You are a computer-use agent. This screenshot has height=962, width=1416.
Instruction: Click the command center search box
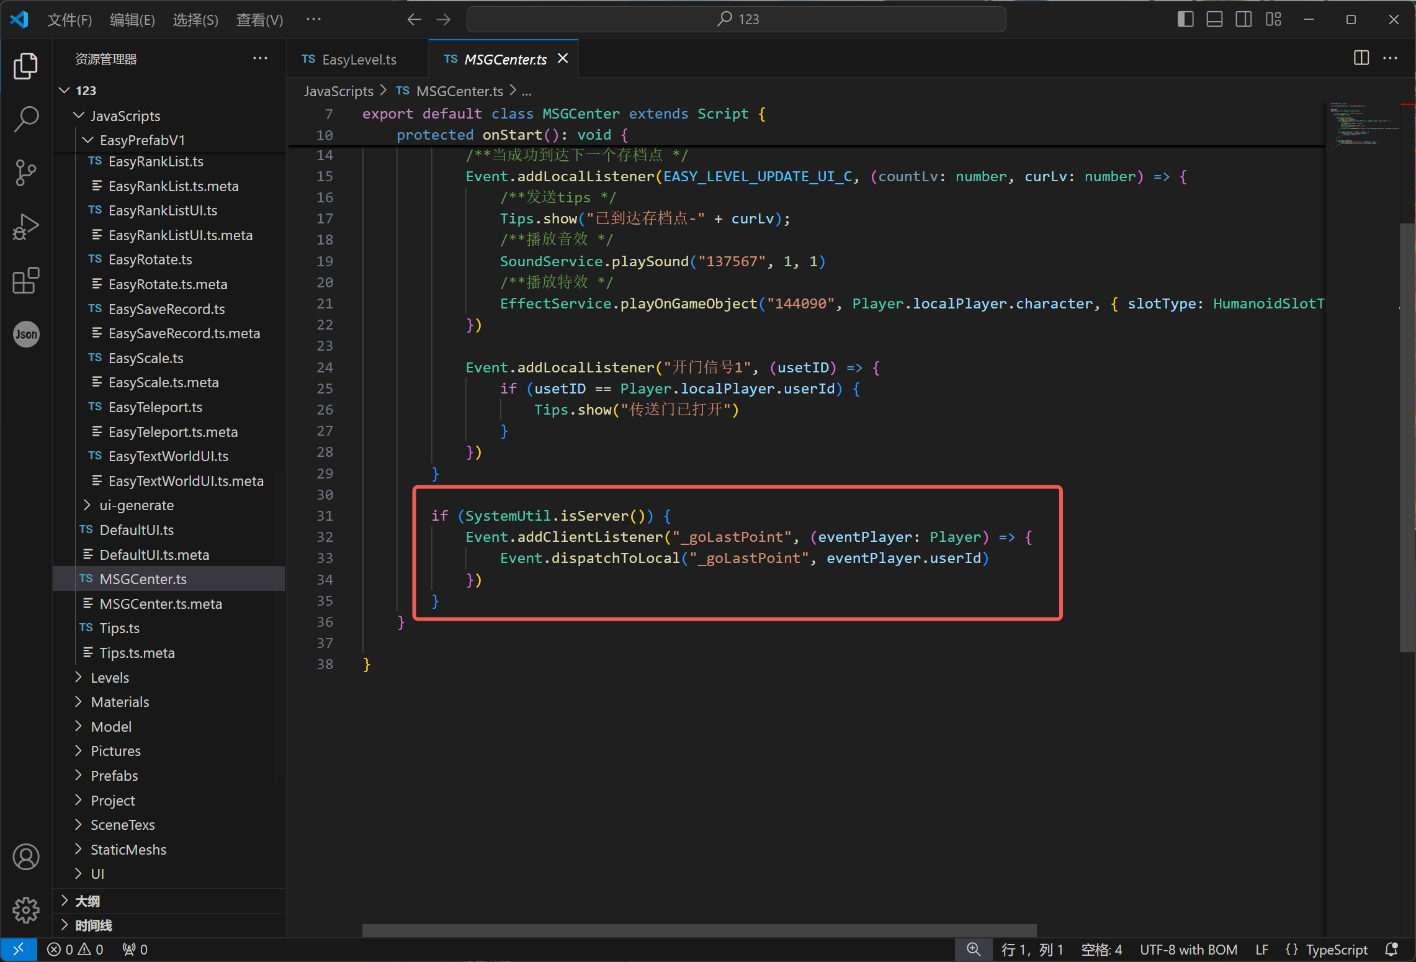pyautogui.click(x=736, y=19)
